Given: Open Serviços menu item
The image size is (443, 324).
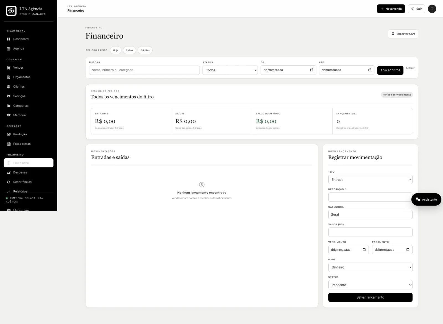Looking at the screenshot, I should (29, 96).
